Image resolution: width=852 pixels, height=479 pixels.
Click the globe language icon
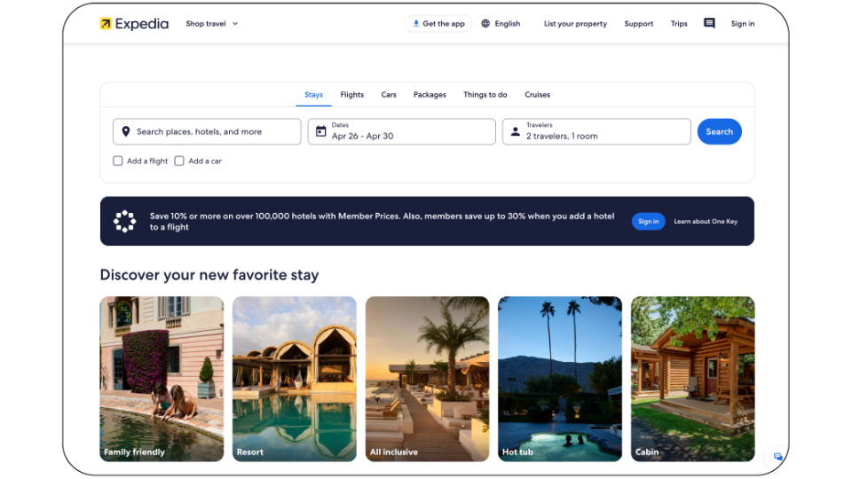pos(485,23)
